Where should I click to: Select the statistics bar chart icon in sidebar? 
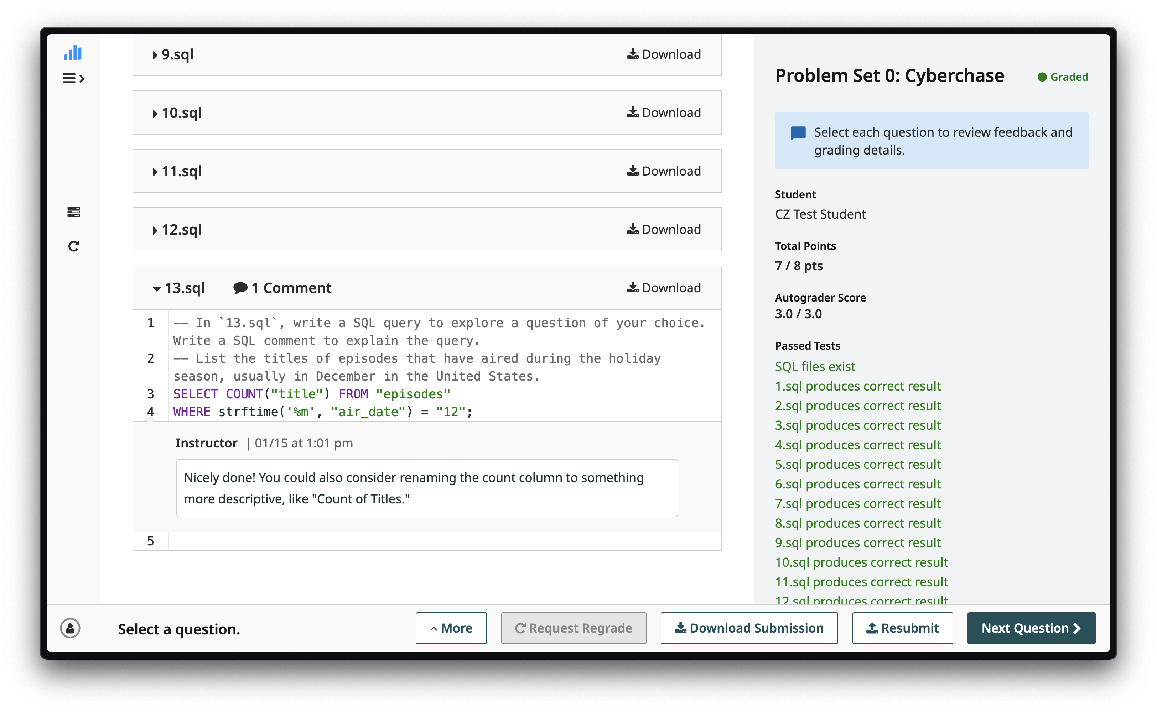[73, 53]
